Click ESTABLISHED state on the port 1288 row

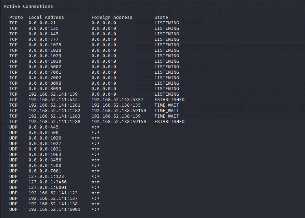pos(169,122)
